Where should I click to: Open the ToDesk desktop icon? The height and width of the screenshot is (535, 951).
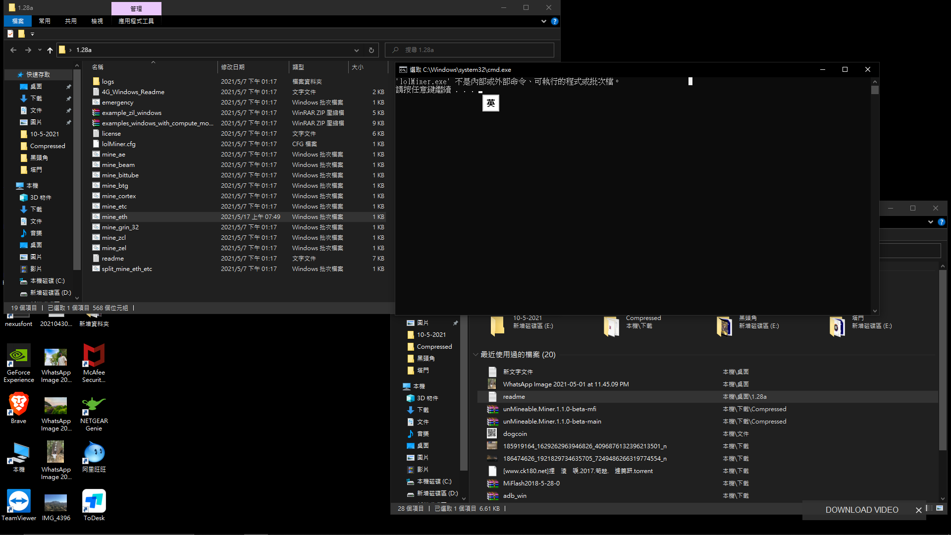coord(94,505)
